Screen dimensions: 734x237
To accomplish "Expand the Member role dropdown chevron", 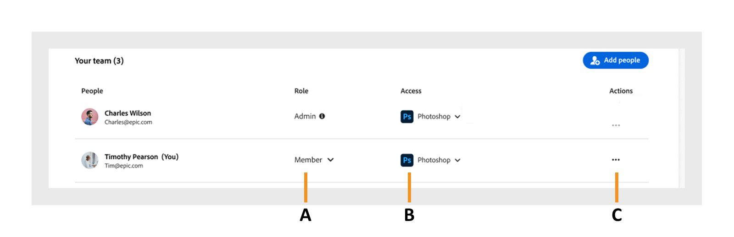I will [331, 160].
